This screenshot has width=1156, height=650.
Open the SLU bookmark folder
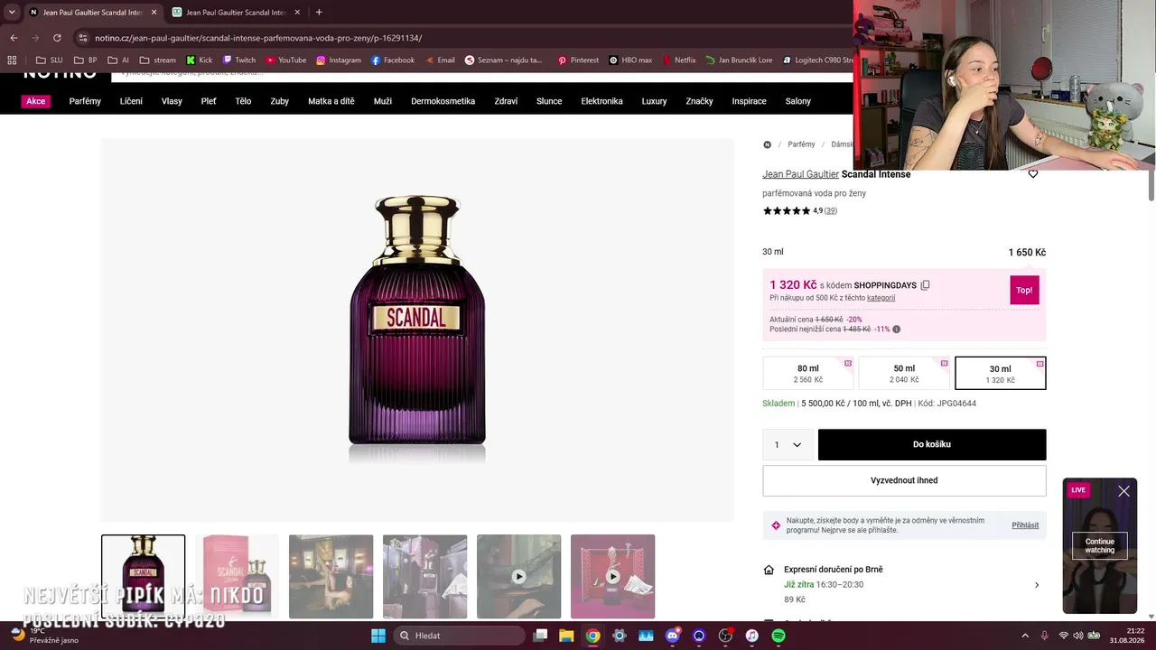50,60
